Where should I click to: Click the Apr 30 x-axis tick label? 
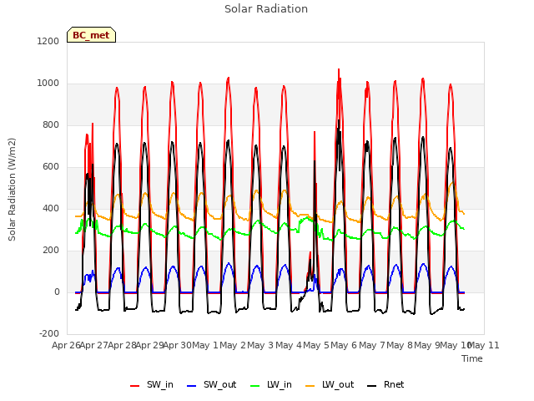(177, 345)
